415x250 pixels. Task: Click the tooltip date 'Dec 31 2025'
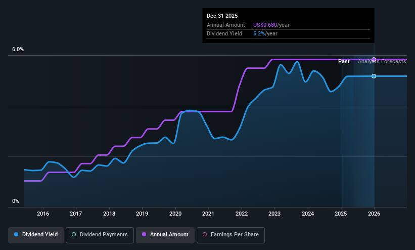[x=222, y=16]
